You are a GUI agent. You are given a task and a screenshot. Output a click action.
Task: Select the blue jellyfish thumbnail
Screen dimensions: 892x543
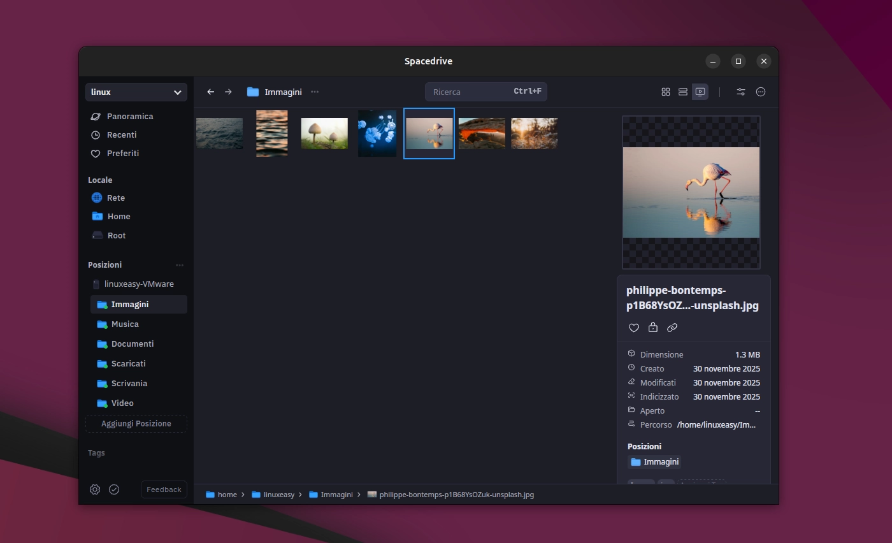377,133
